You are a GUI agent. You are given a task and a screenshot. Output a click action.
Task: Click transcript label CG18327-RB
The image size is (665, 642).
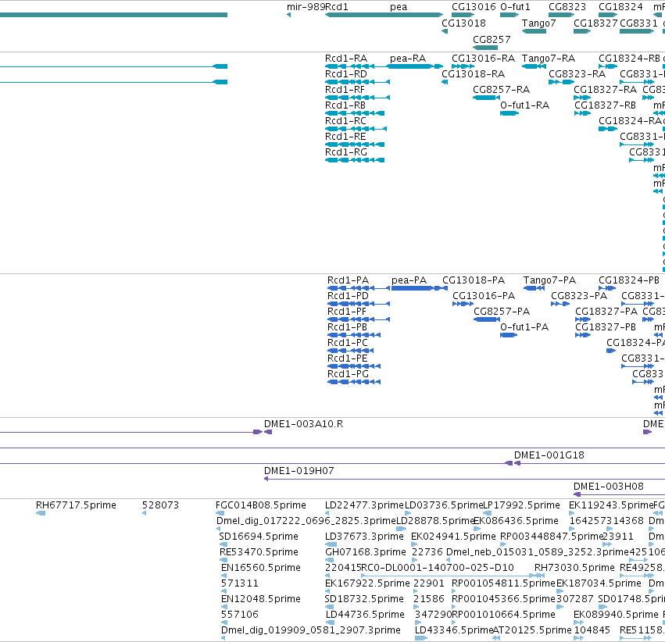click(x=605, y=105)
